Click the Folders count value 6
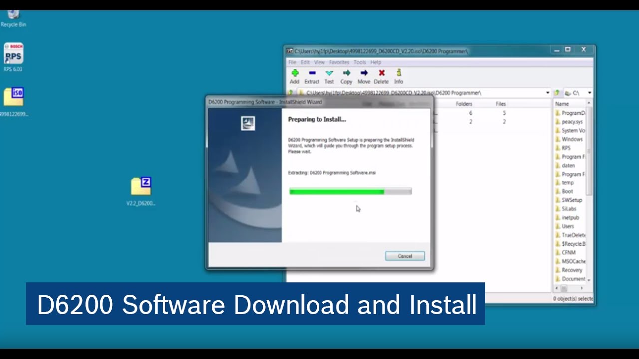 click(x=470, y=113)
